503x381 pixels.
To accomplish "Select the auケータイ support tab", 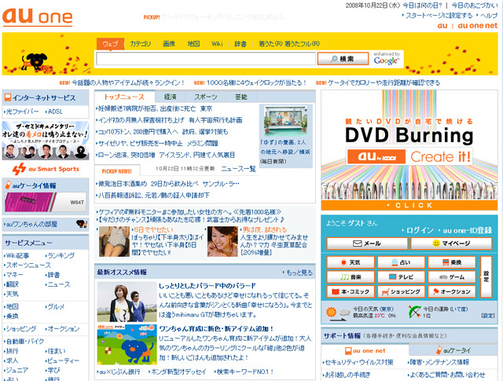I will click(x=453, y=350).
